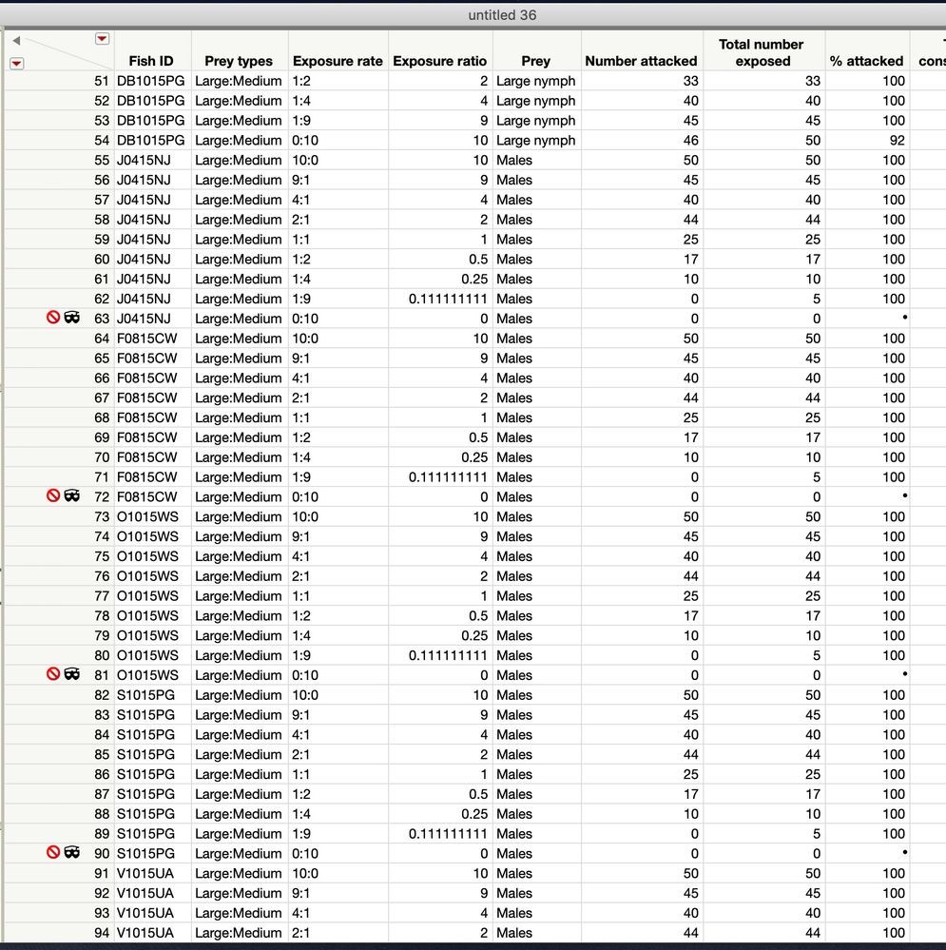Click the hidden mask icon on row 63
The image size is (946, 950).
pyautogui.click(x=72, y=318)
